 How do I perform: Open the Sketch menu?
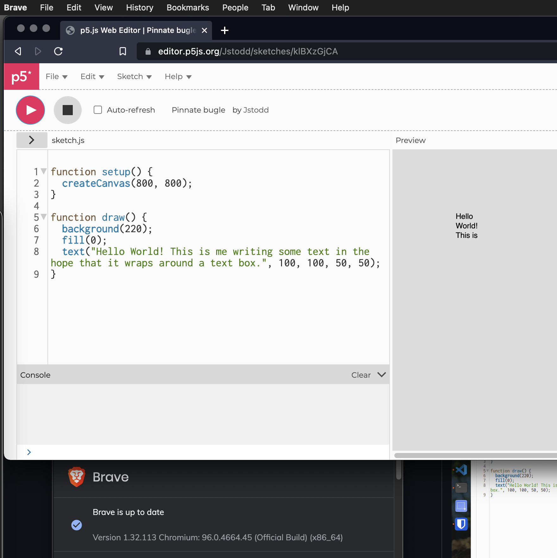point(134,76)
